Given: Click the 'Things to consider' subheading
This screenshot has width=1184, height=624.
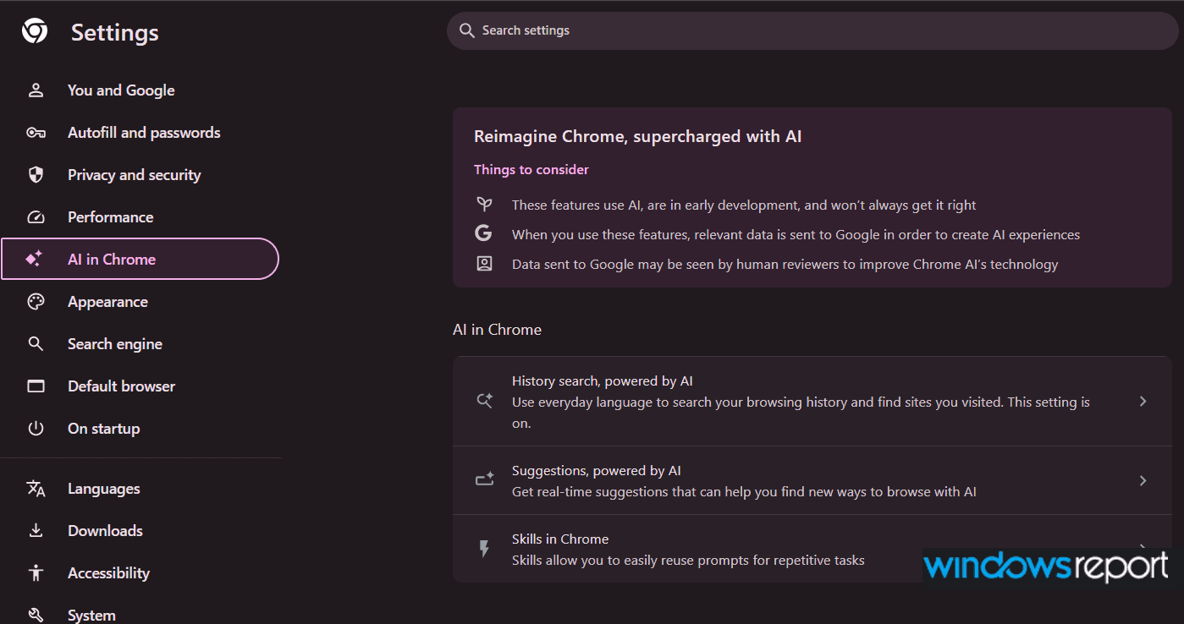Looking at the screenshot, I should point(531,169).
